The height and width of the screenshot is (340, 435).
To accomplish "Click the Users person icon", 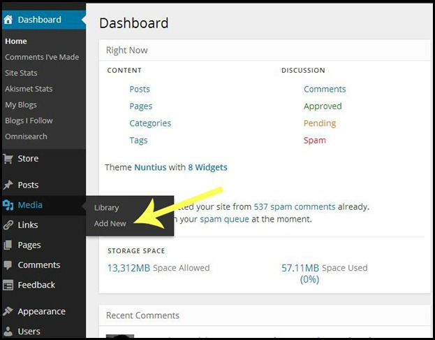I will click(8, 332).
